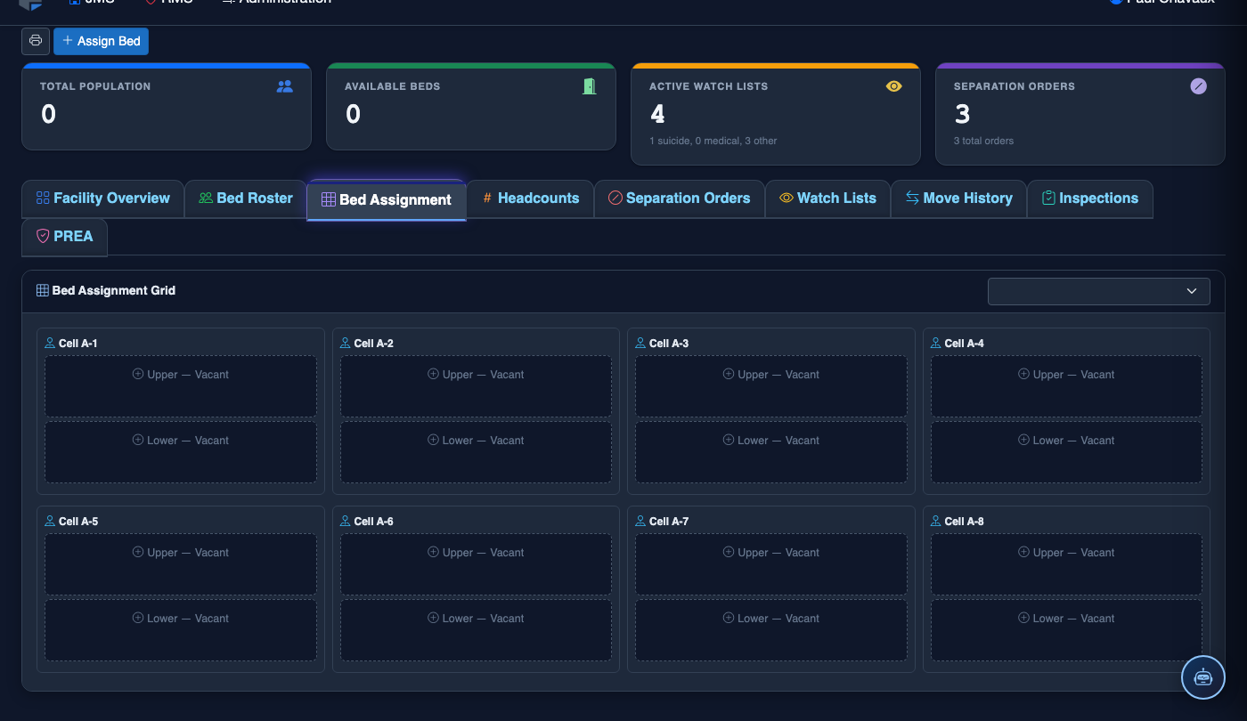
Task: Select the PREA tab
Action: pos(64,237)
